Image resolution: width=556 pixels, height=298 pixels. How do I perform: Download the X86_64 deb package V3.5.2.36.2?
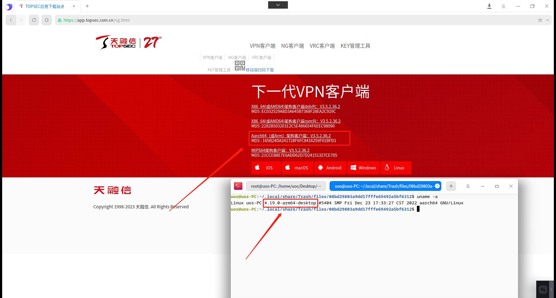(x=296, y=106)
